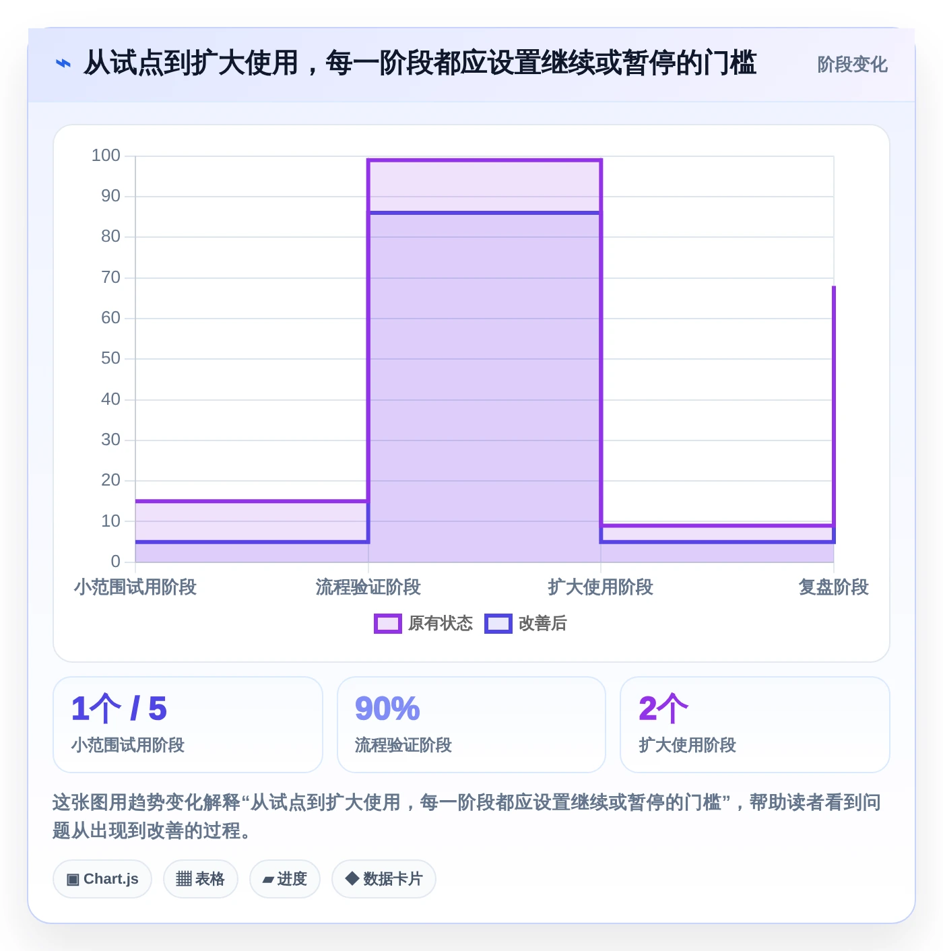943x951 pixels.
Task: Select the 表格 tag chip
Action: pos(201,879)
